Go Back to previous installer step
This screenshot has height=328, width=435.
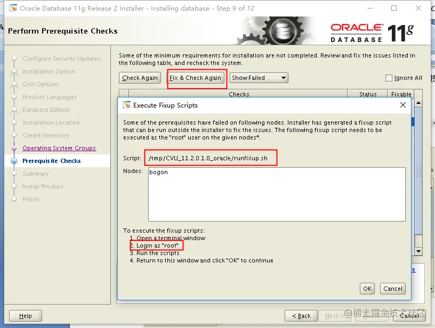(x=301, y=316)
